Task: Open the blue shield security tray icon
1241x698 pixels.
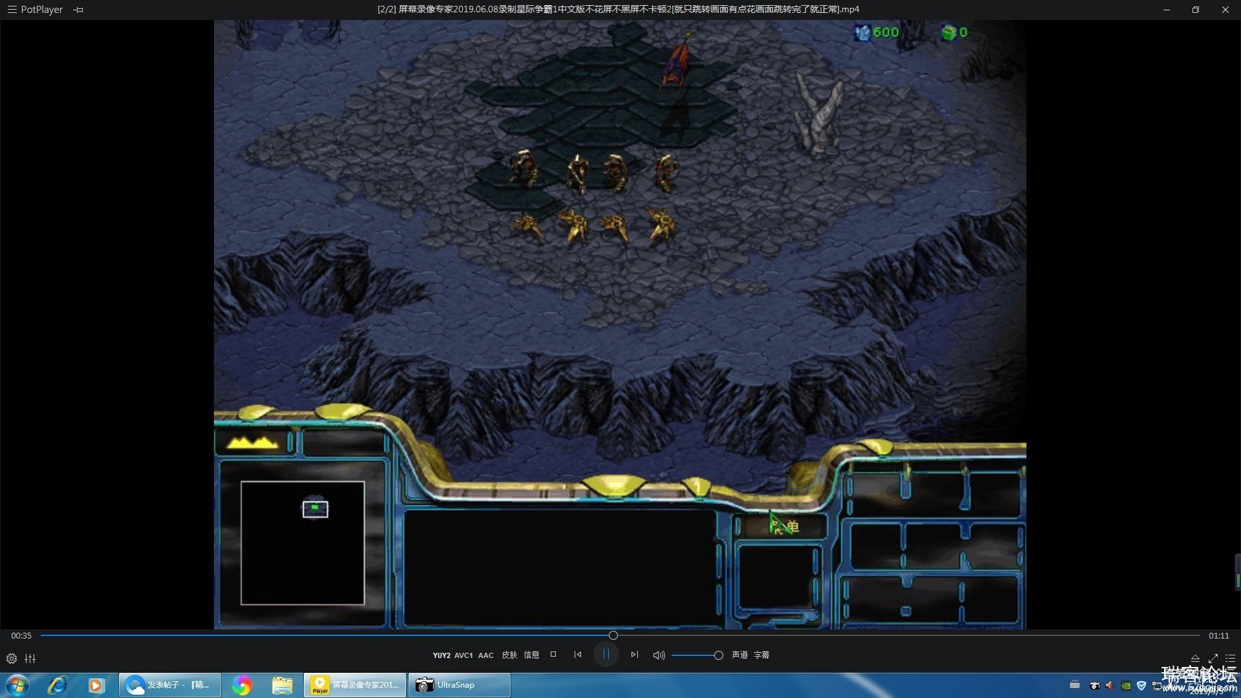Action: 1141,685
